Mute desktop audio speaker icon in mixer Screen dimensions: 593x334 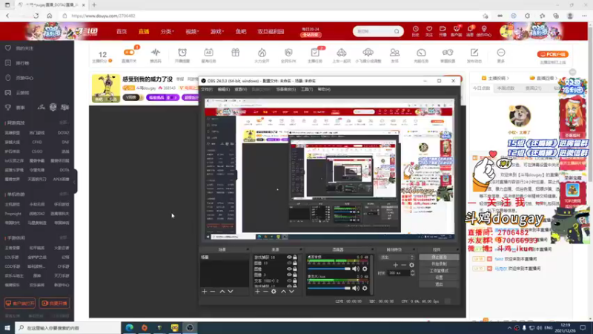[x=356, y=269]
